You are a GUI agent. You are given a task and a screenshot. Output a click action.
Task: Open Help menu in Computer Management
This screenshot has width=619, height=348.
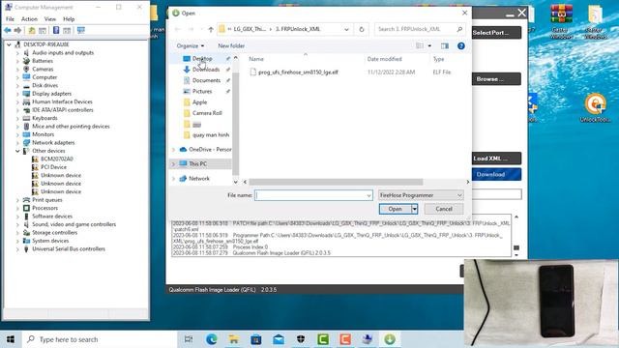[69, 19]
